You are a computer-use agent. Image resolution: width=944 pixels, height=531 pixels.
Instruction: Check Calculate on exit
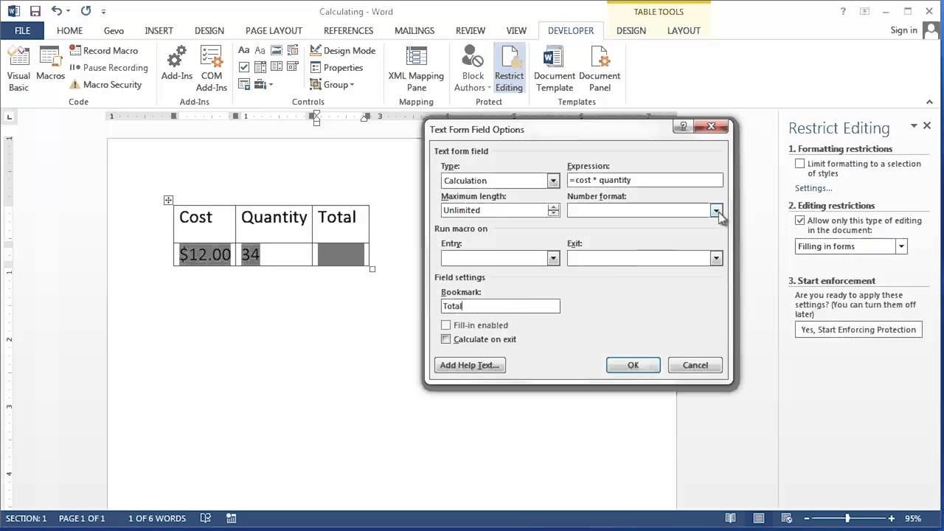tap(445, 339)
